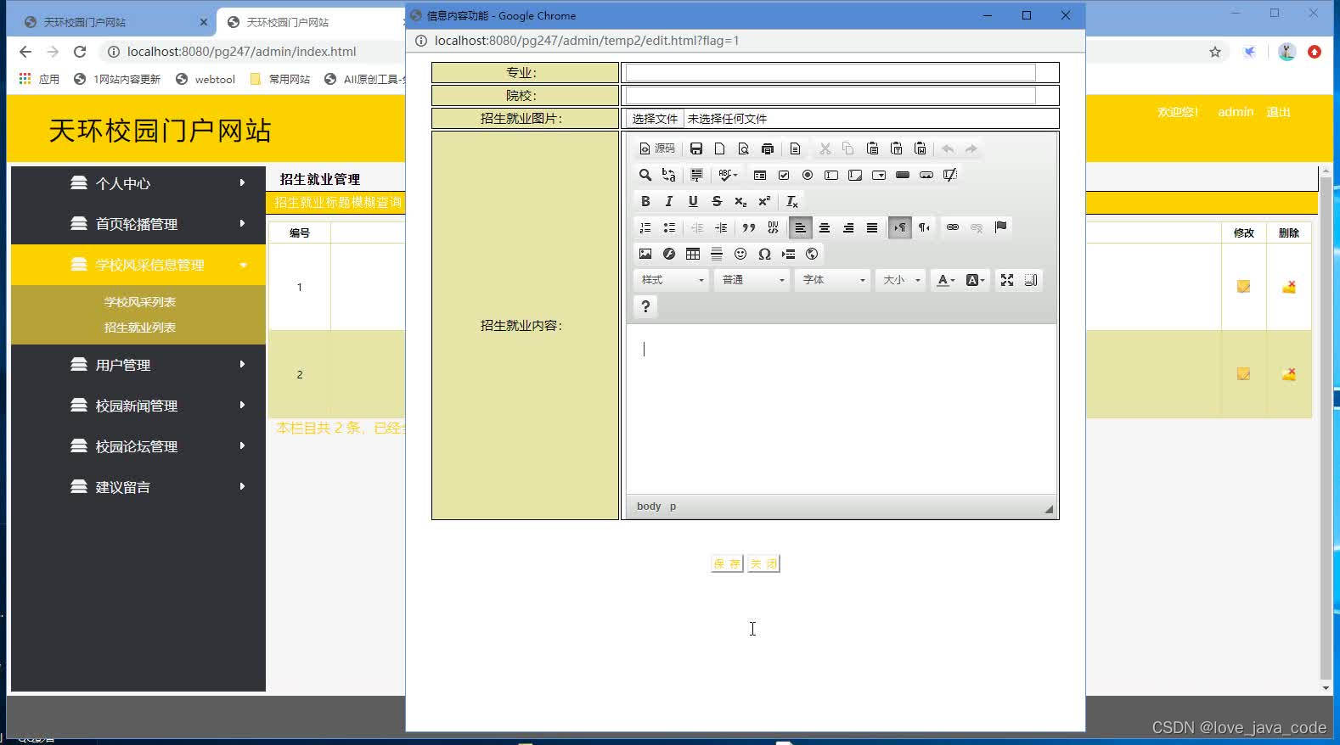Click the 退出 logout link
This screenshot has height=745, width=1340.
(x=1278, y=112)
